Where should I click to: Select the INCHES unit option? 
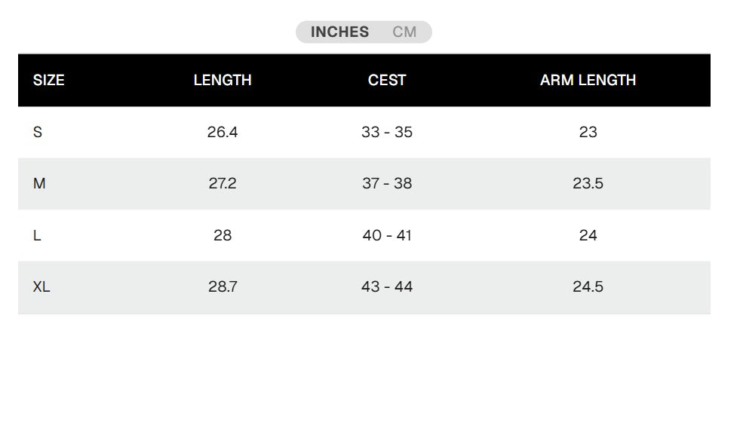click(x=339, y=32)
